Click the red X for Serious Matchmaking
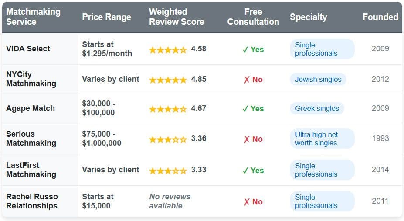Viewport: 404px width, 221px height. [x=247, y=139]
